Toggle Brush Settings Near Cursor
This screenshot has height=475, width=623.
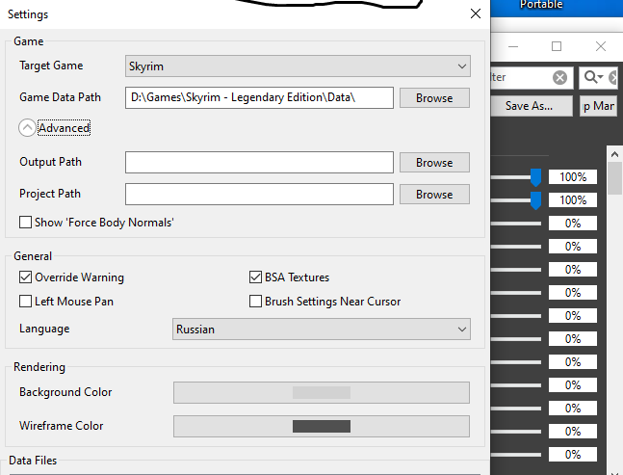[x=256, y=302]
